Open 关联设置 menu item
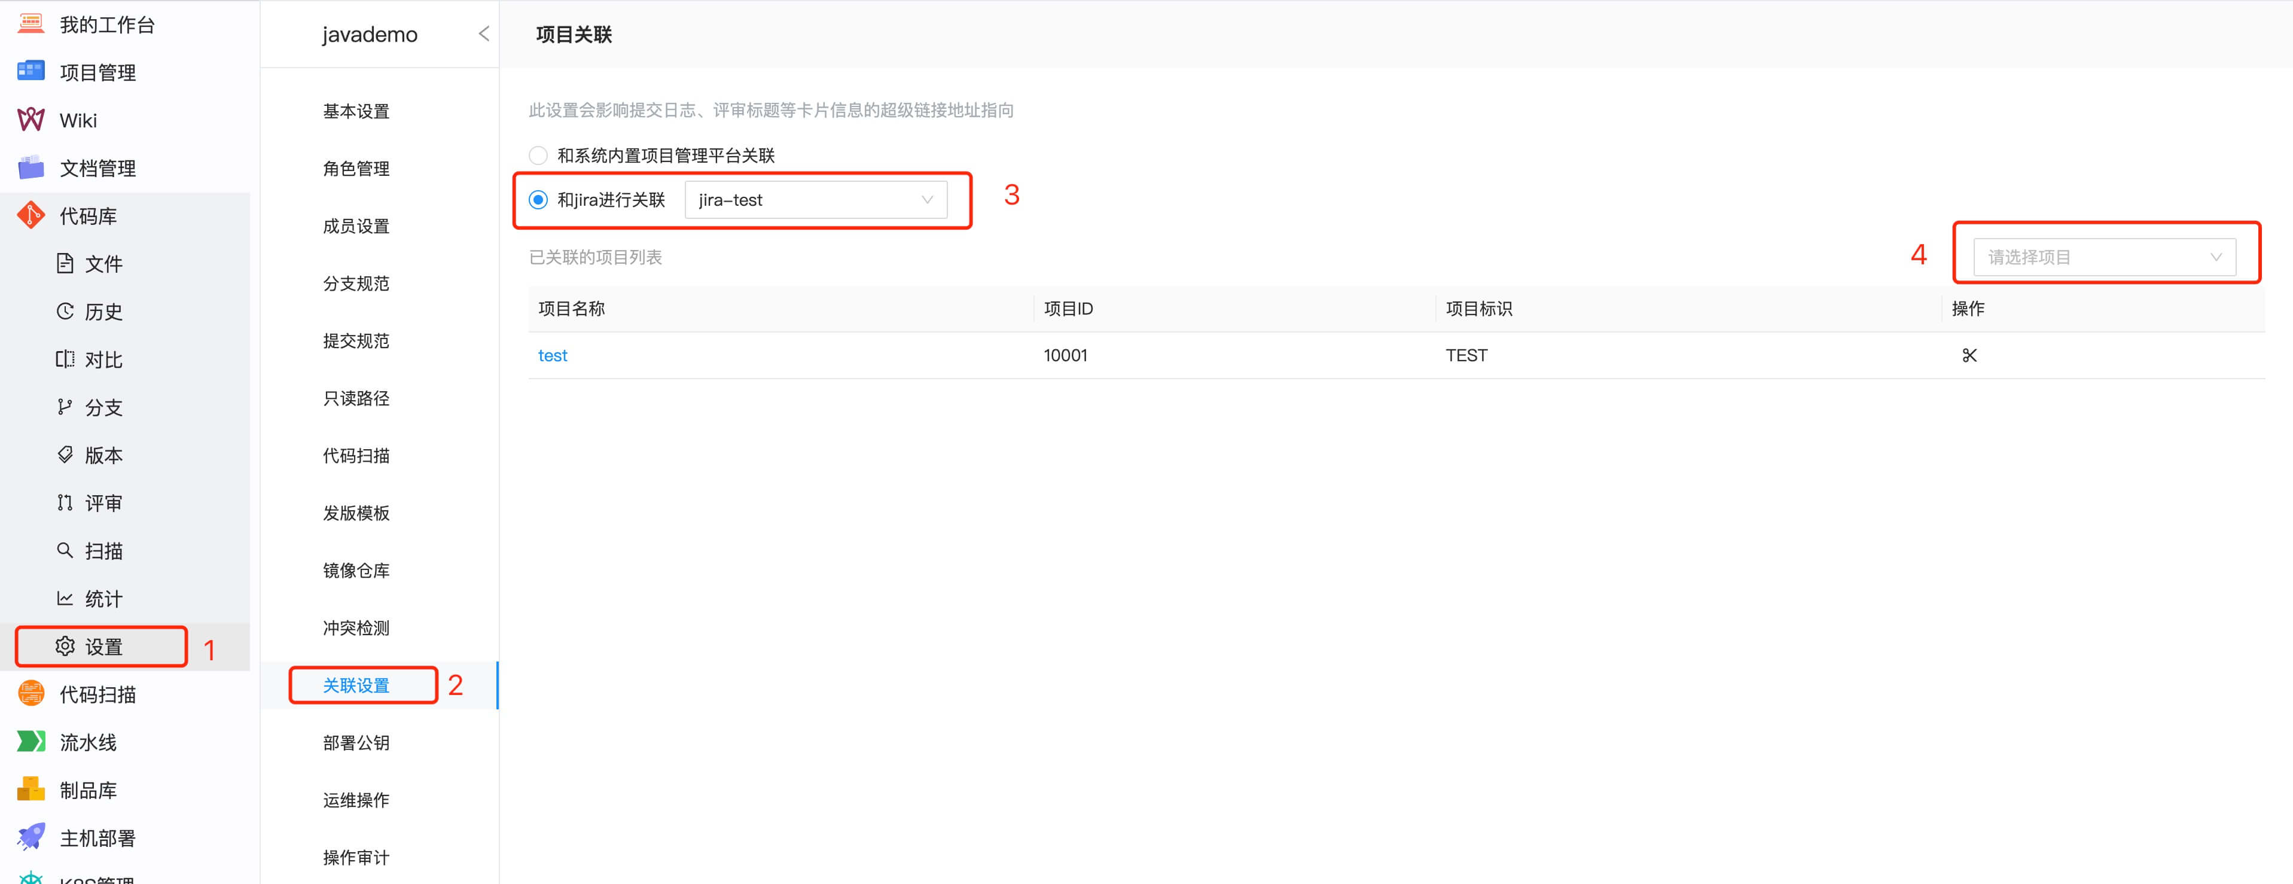The width and height of the screenshot is (2293, 884). 356,685
